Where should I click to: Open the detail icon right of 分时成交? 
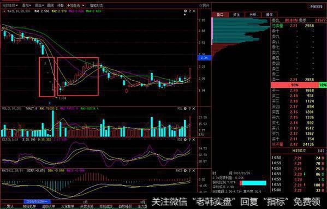321,151
